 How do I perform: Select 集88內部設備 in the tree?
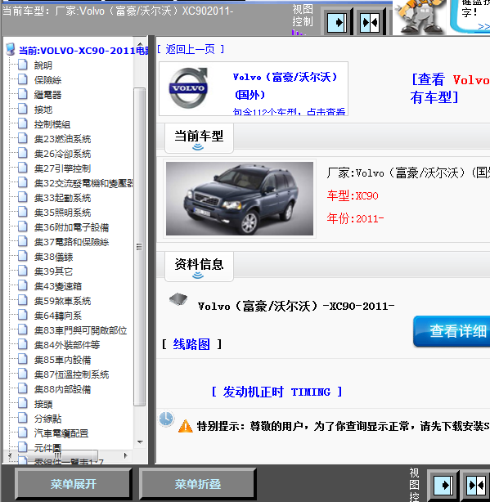pyautogui.click(x=62, y=389)
